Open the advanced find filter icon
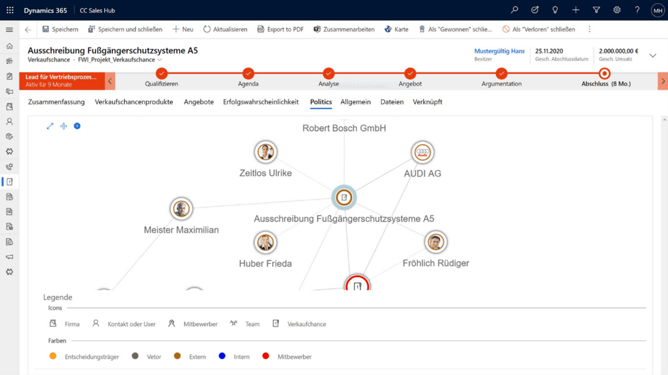Viewport: 668px width, 375px height. click(596, 10)
